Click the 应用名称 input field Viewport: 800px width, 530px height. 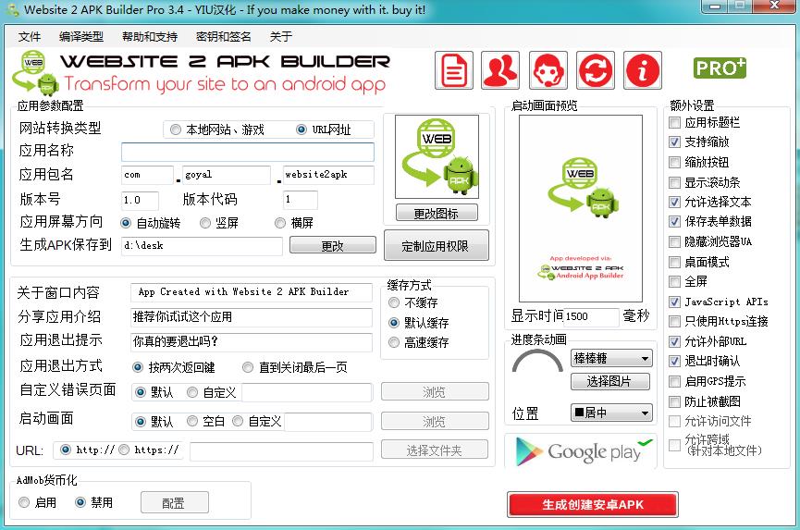pyautogui.click(x=248, y=152)
